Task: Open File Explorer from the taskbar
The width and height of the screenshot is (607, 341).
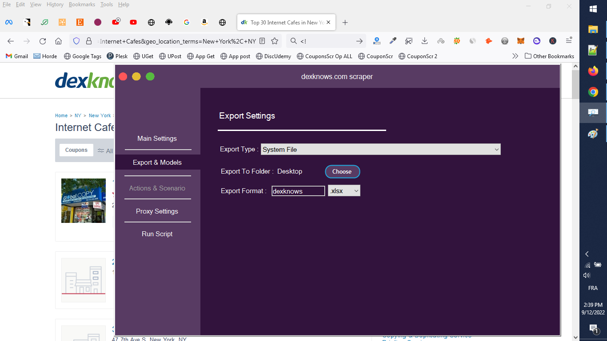Action: [x=593, y=29]
